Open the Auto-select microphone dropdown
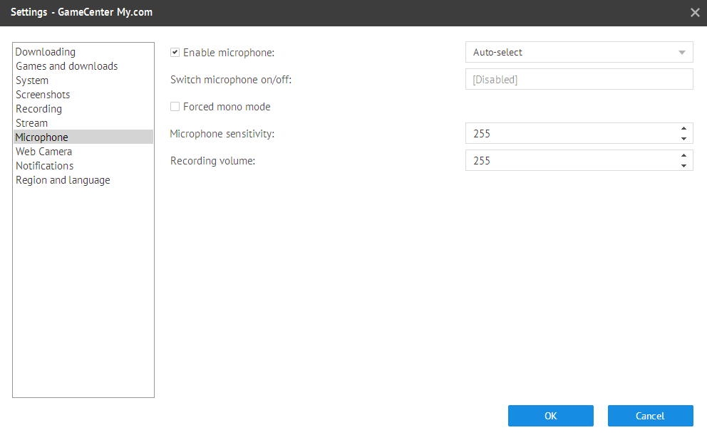 (x=579, y=52)
